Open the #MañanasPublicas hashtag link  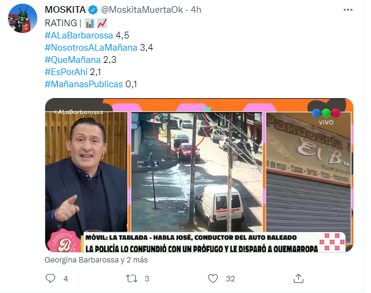click(84, 84)
